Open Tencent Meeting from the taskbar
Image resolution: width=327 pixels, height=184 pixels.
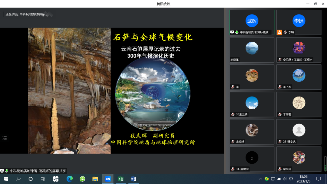(x=108, y=179)
